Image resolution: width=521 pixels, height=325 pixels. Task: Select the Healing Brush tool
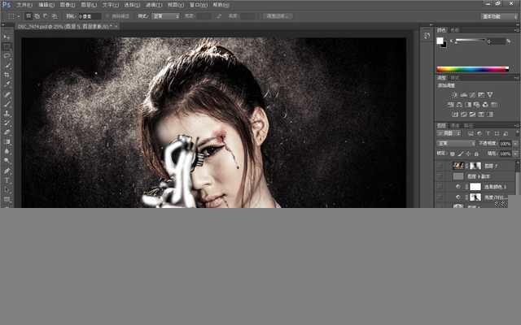coord(7,94)
